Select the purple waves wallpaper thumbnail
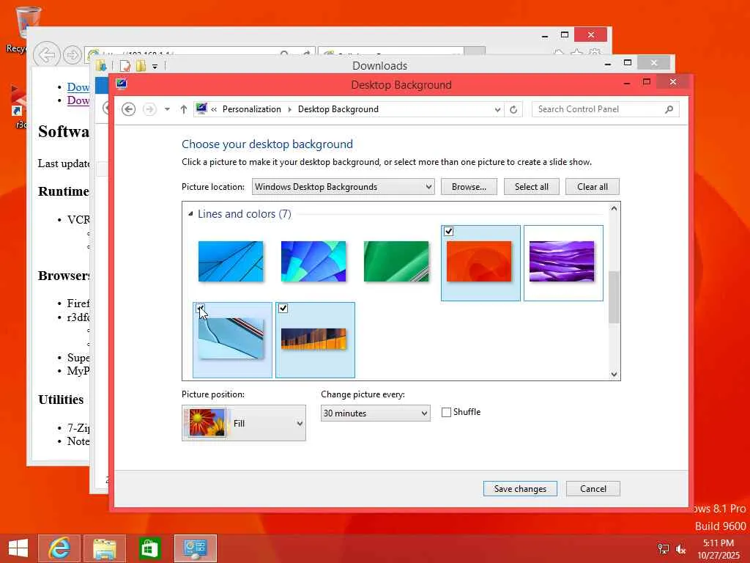The image size is (750, 563). tap(562, 262)
